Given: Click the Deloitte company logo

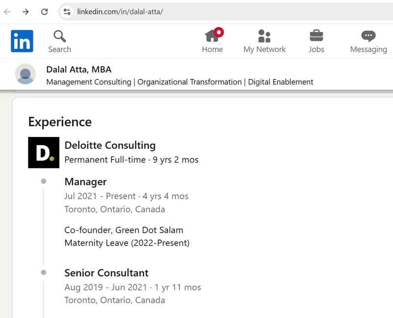Looking at the screenshot, I should 44,153.
